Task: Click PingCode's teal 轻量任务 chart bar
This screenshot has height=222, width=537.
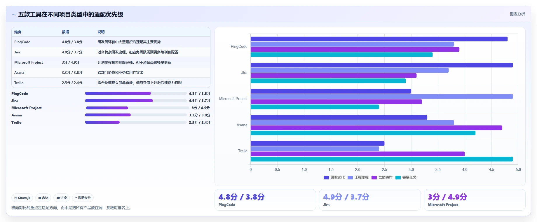Action: tap(341, 55)
